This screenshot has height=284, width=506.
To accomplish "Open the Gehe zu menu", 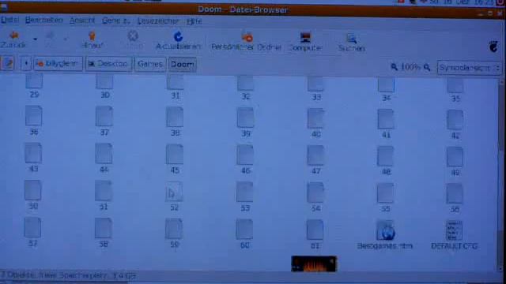I will click(115, 21).
